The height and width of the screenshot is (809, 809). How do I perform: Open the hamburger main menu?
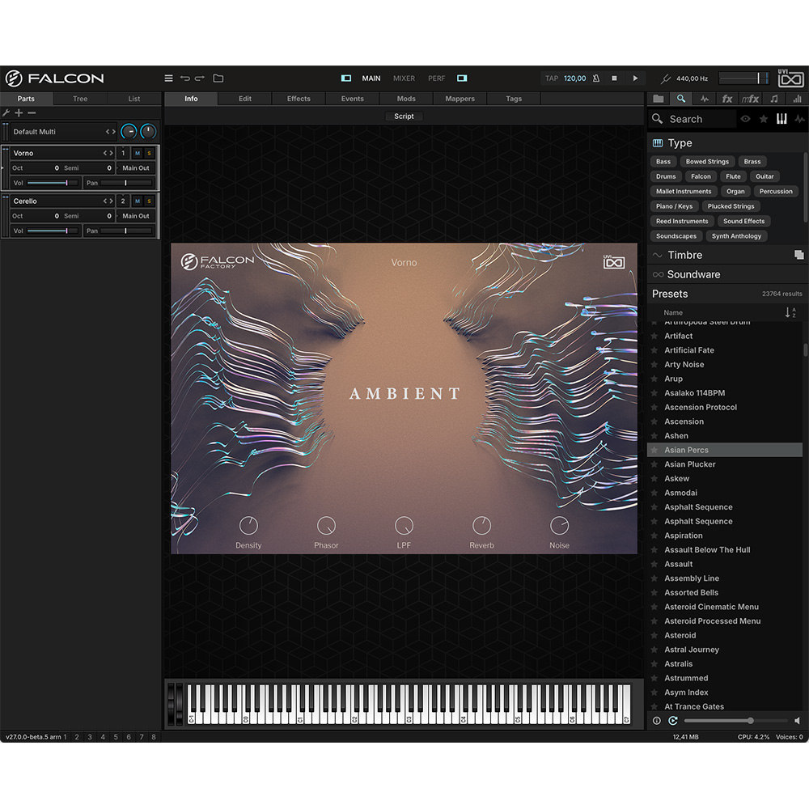point(169,78)
